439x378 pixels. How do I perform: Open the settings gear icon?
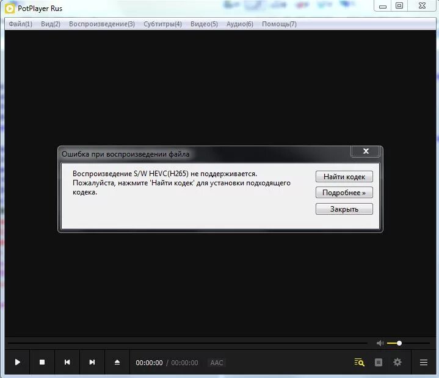click(397, 362)
